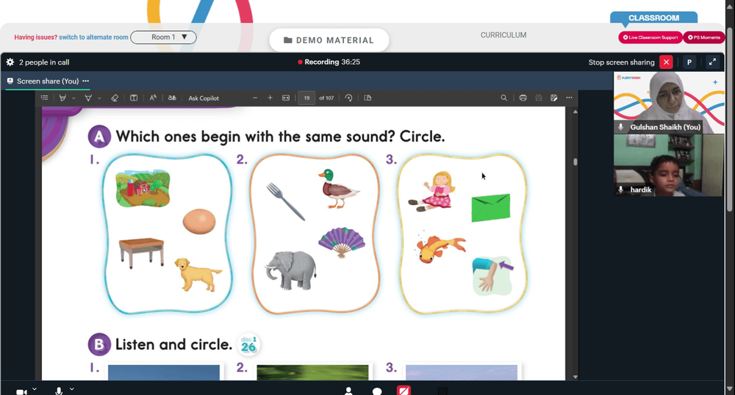Open the DEMO MATERIAL tab
This screenshot has width=735, height=395.
pos(329,40)
